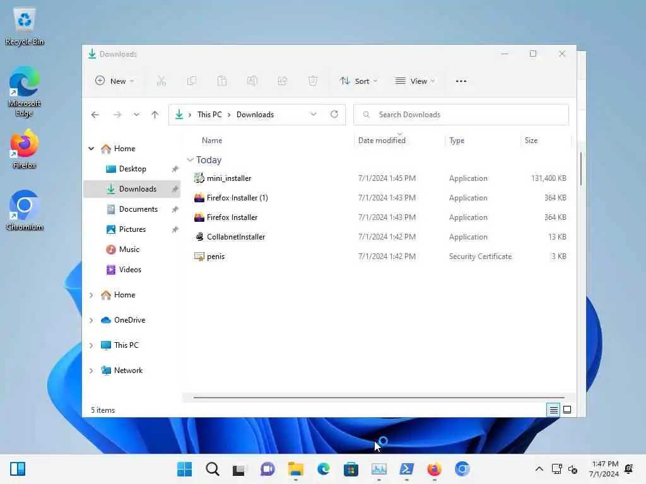Viewport: 646px width, 484px height.
Task: Select Music in navigation pane
Action: pos(132,250)
